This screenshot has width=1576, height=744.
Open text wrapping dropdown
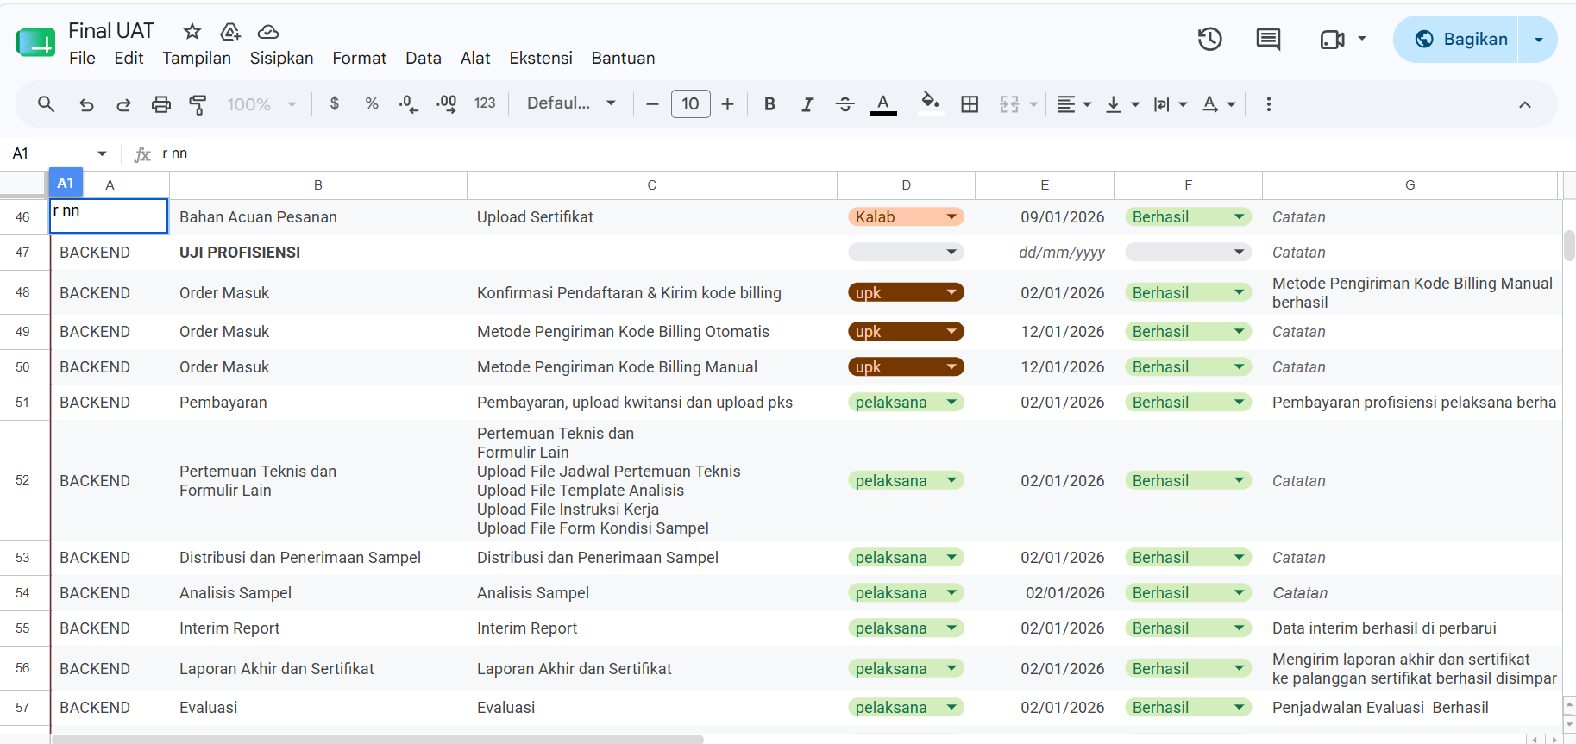point(1171,104)
